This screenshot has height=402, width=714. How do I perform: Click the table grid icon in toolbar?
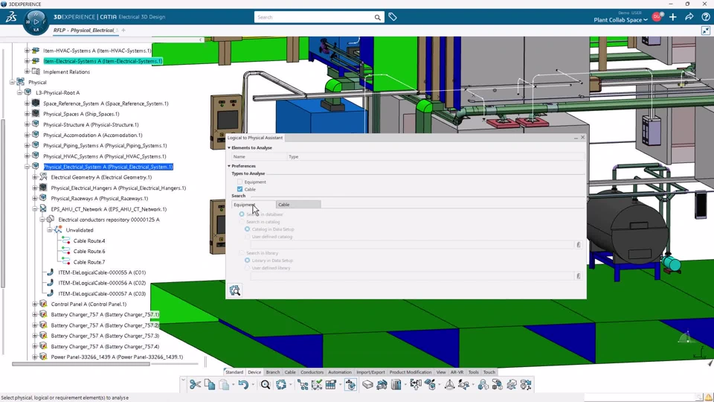pos(331,385)
